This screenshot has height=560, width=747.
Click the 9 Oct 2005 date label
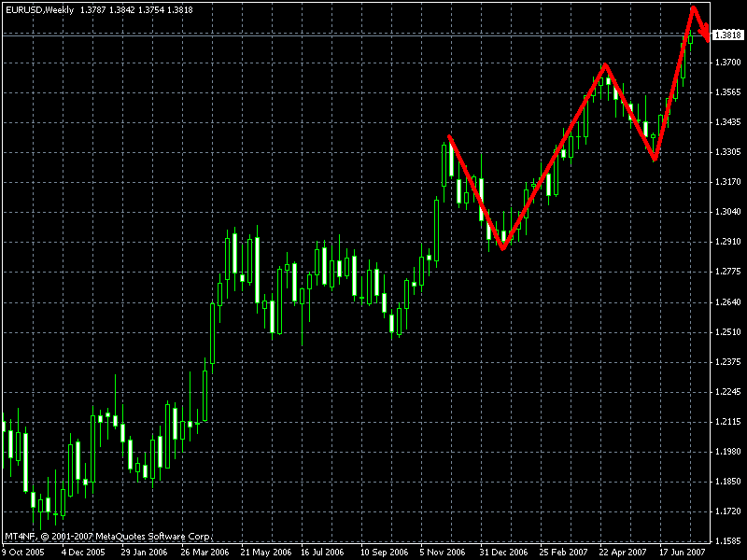click(22, 553)
